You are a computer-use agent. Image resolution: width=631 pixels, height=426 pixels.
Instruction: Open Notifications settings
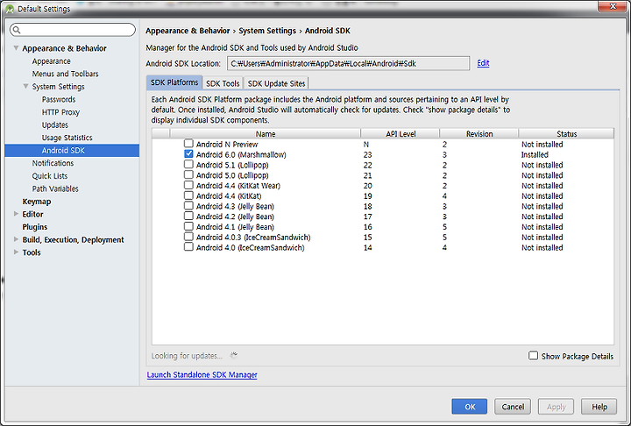[53, 163]
